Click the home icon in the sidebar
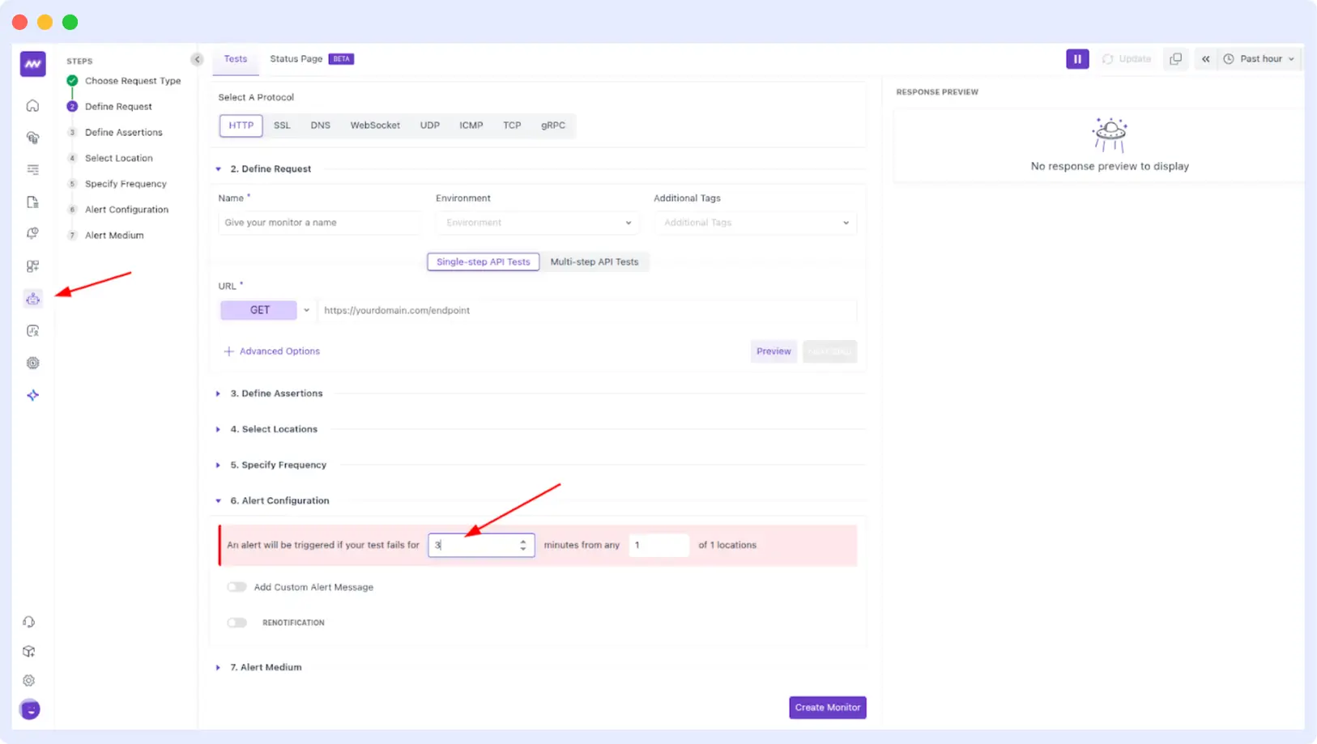The height and width of the screenshot is (744, 1317). click(32, 106)
